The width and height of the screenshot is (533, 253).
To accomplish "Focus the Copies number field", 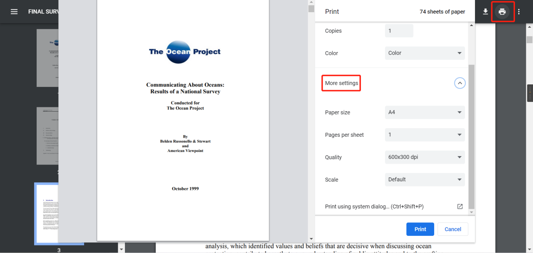I will pos(399,31).
